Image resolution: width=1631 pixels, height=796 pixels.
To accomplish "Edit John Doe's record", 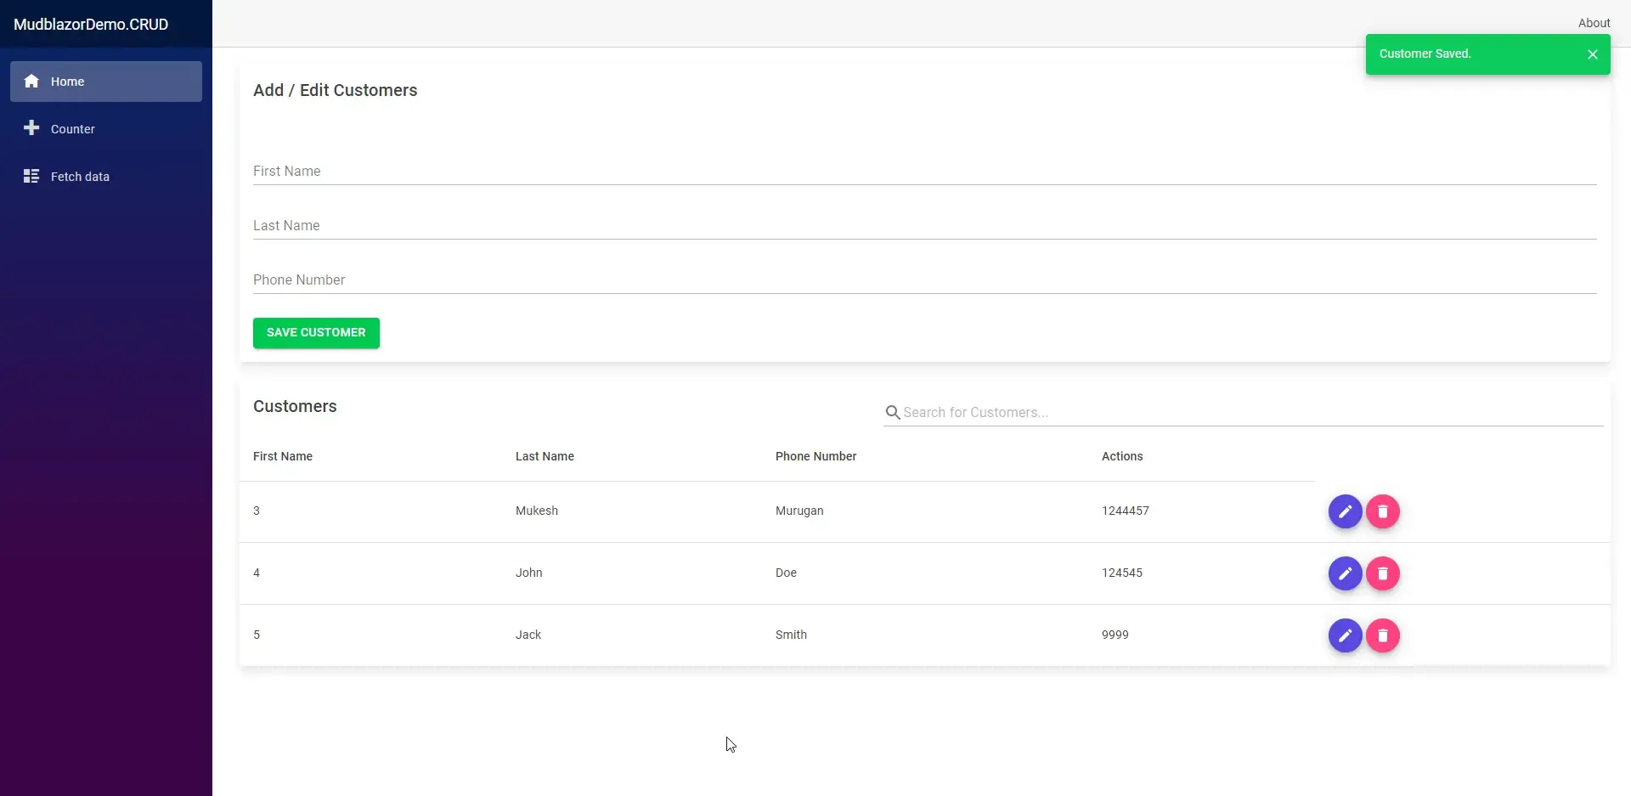I will pyautogui.click(x=1345, y=573).
